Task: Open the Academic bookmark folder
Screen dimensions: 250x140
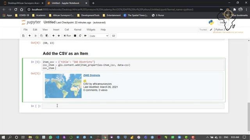Action: point(39,15)
